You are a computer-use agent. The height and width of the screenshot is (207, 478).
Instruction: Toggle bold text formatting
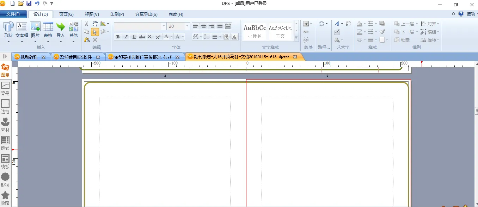coord(118,37)
